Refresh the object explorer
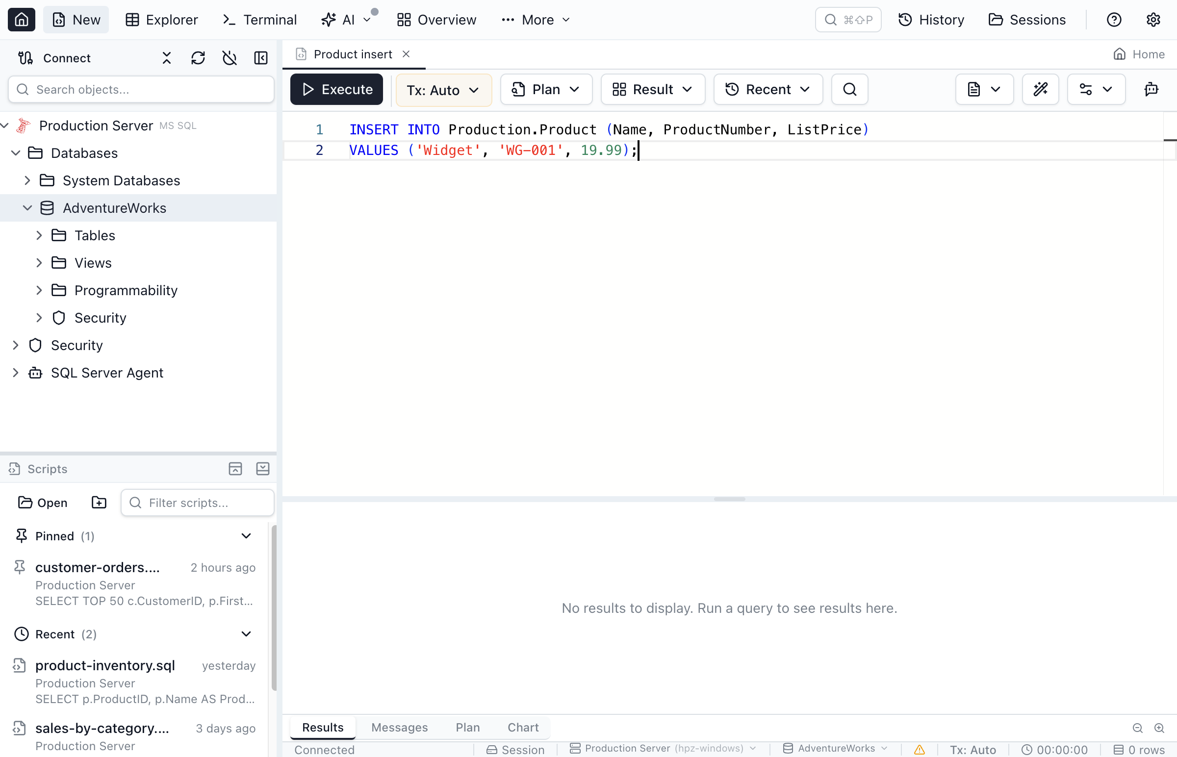 click(x=198, y=58)
